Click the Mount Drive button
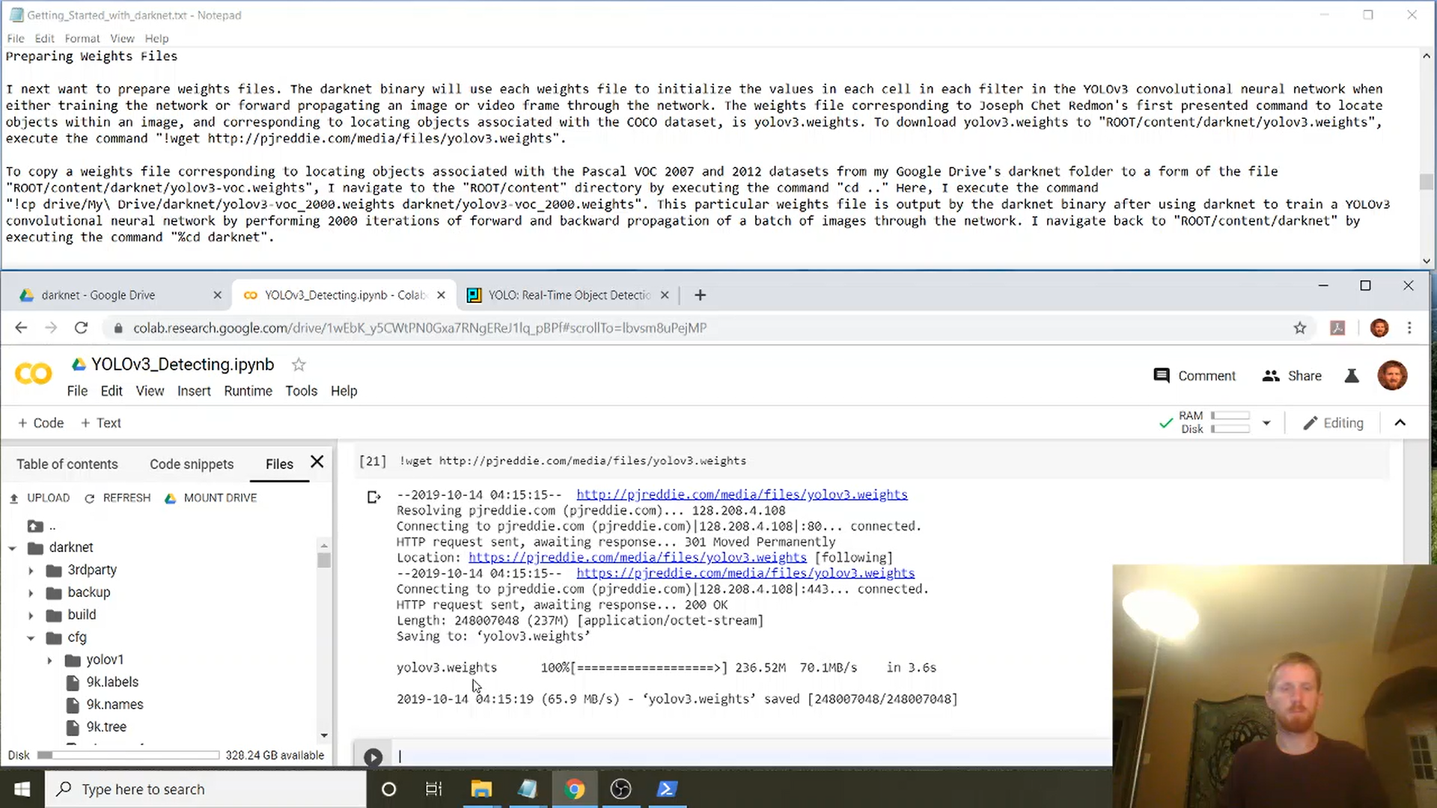 [x=210, y=498]
